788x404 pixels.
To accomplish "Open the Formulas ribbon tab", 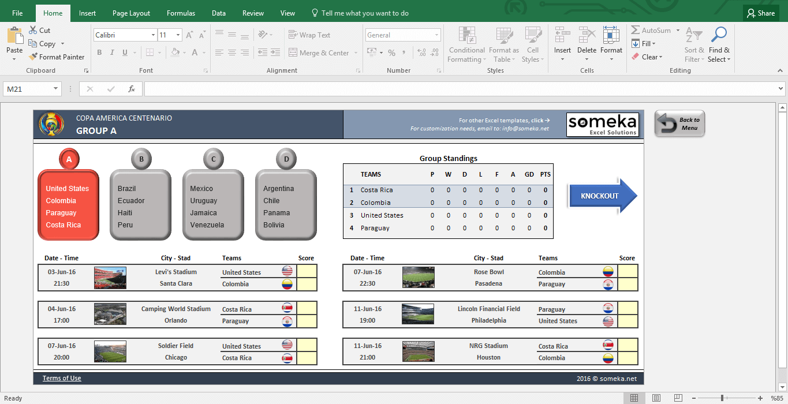I will tap(181, 13).
